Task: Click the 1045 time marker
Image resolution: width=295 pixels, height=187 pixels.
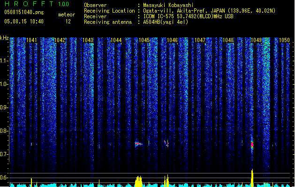Action: (144, 40)
